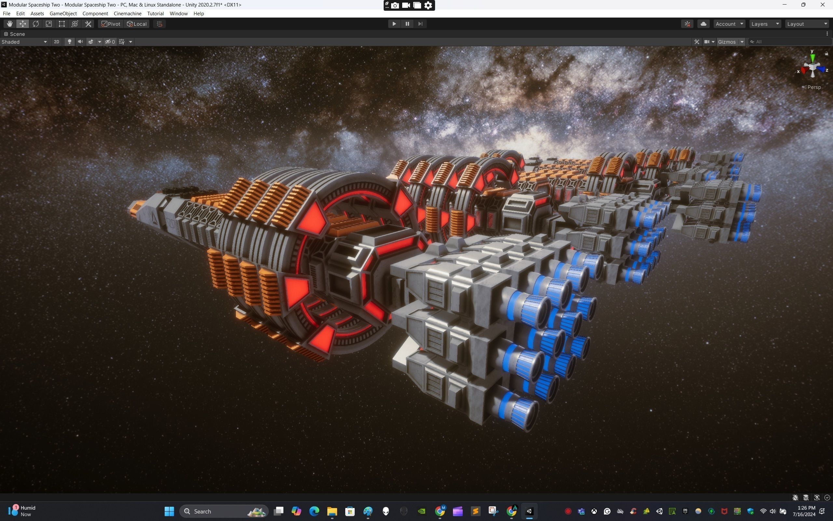Pause the game playback

coord(407,24)
